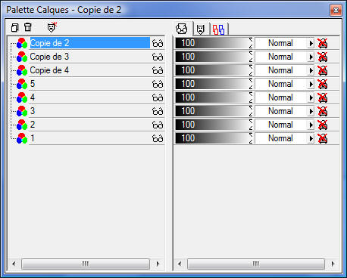
Task: Hide layer 1 with glasses icon
Action: point(158,138)
